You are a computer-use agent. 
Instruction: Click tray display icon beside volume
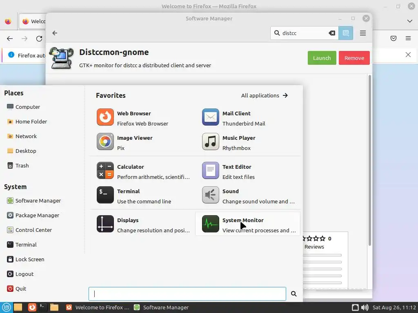[x=355, y=307]
